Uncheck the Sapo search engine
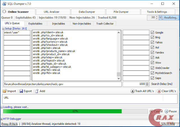The width and height of the screenshot is (180, 127). click(x=152, y=78)
